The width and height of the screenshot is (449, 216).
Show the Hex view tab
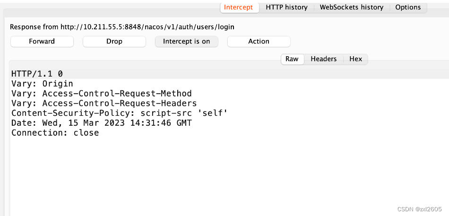tap(355, 59)
